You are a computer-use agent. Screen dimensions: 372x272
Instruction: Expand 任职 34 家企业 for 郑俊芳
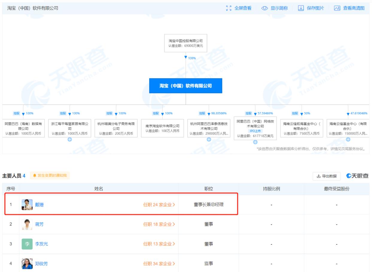pos(160,263)
